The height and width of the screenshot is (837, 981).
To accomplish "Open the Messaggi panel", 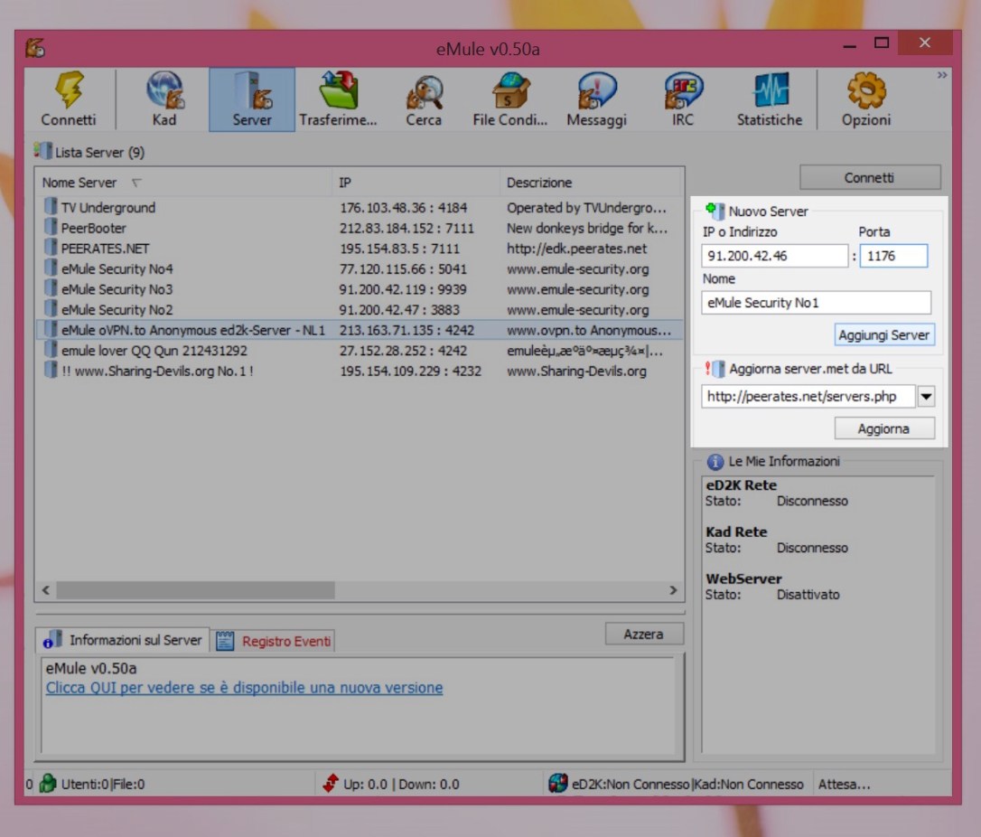I will point(596,98).
